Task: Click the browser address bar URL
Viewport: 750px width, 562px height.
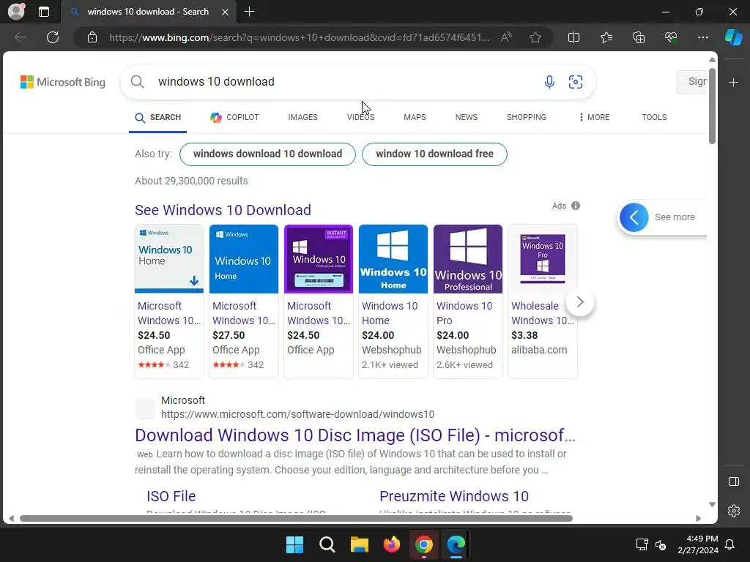Action: coord(299,37)
